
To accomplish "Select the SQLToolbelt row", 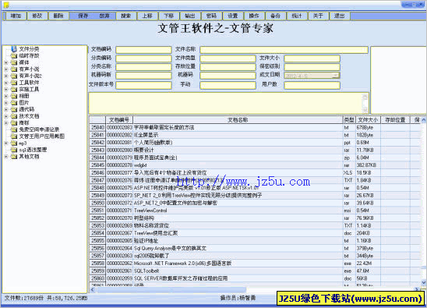I will tap(255, 271).
